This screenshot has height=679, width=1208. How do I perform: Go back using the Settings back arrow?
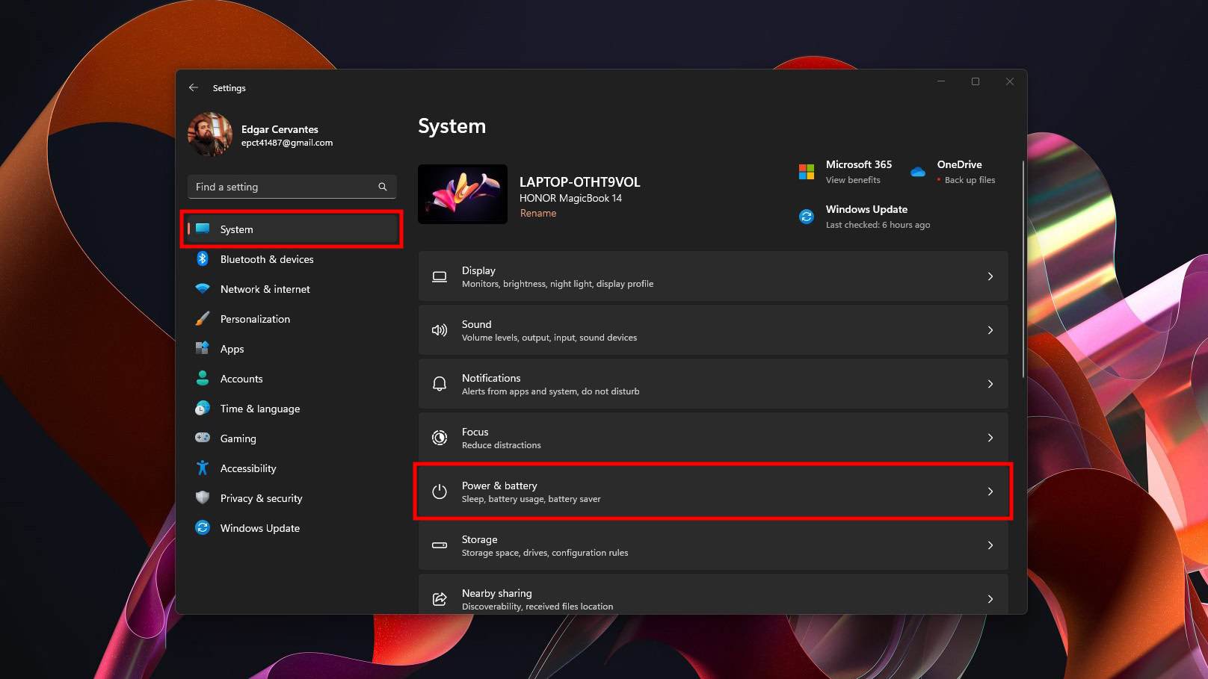click(x=194, y=87)
